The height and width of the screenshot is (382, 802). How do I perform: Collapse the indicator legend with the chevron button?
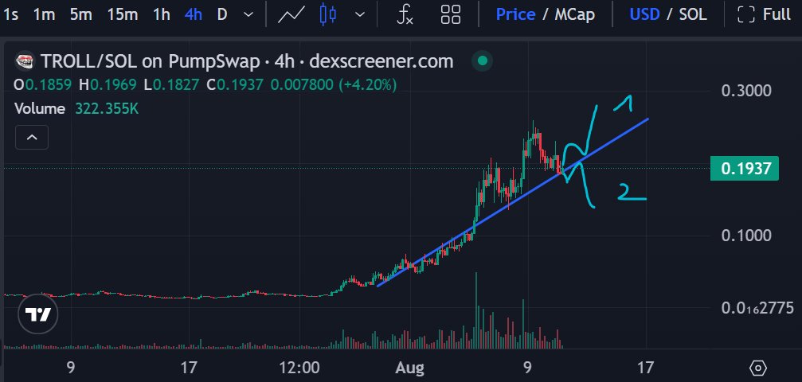tap(32, 137)
